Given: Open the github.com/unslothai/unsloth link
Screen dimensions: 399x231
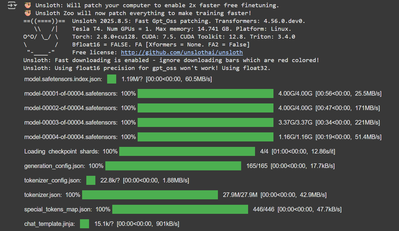Looking at the screenshot, I should (182, 52).
